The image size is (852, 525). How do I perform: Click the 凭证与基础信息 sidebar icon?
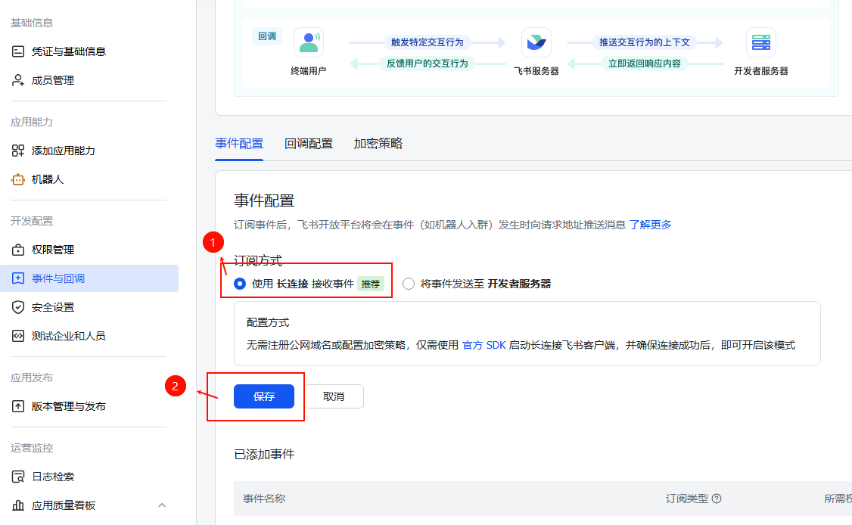(18, 51)
